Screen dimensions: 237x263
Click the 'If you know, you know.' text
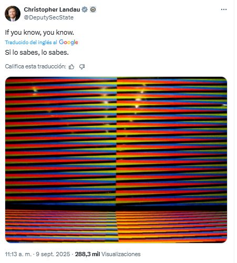39,33
